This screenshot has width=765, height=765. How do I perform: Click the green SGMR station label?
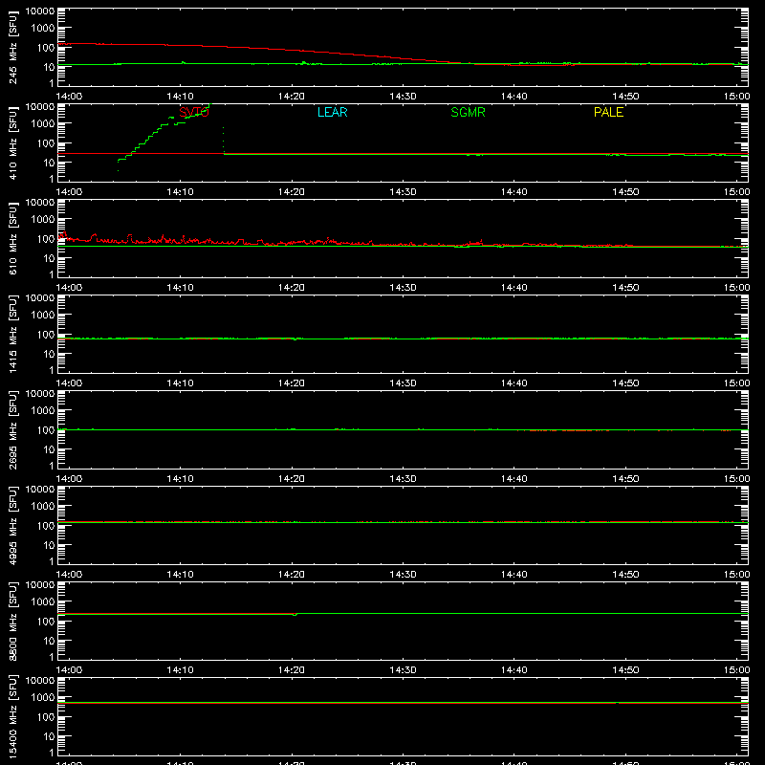[468, 112]
